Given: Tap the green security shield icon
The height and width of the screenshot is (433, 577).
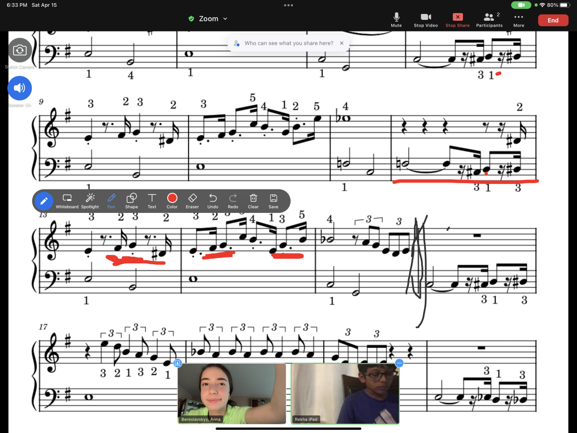Looking at the screenshot, I should [x=191, y=18].
